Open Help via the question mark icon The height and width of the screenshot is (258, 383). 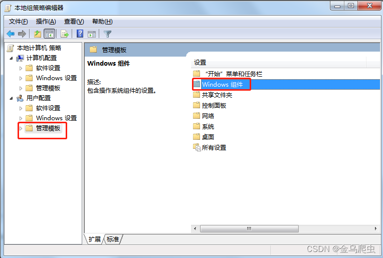(80, 34)
